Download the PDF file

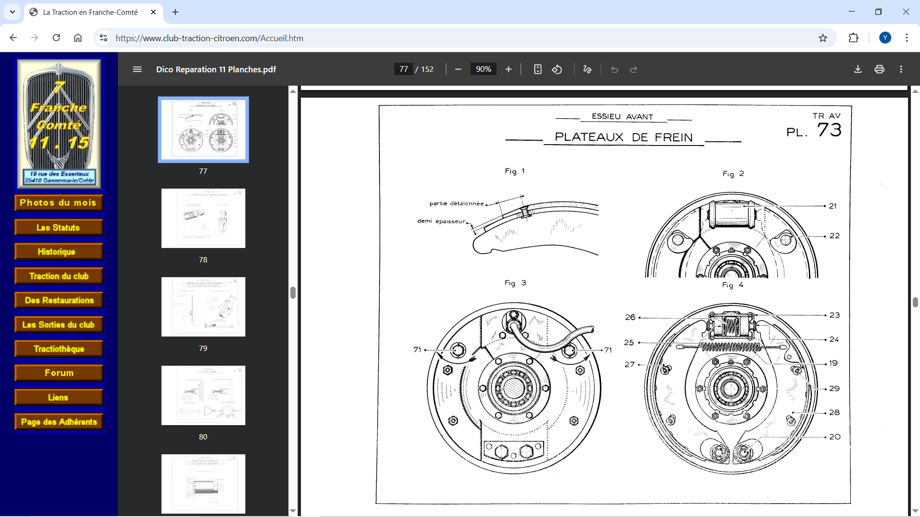858,69
